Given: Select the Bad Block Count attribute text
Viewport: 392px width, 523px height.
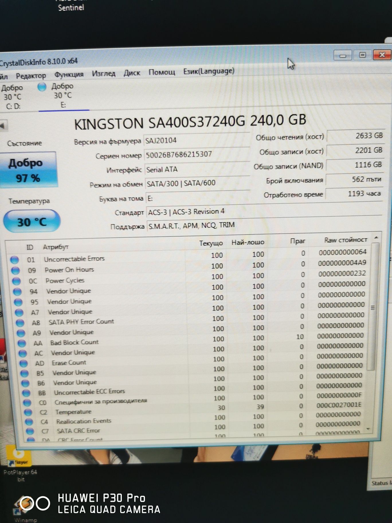Looking at the screenshot, I should pyautogui.click(x=75, y=342).
